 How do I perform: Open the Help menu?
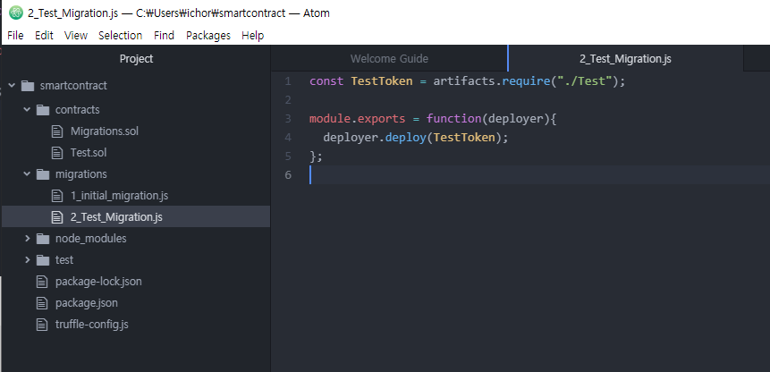tap(252, 36)
